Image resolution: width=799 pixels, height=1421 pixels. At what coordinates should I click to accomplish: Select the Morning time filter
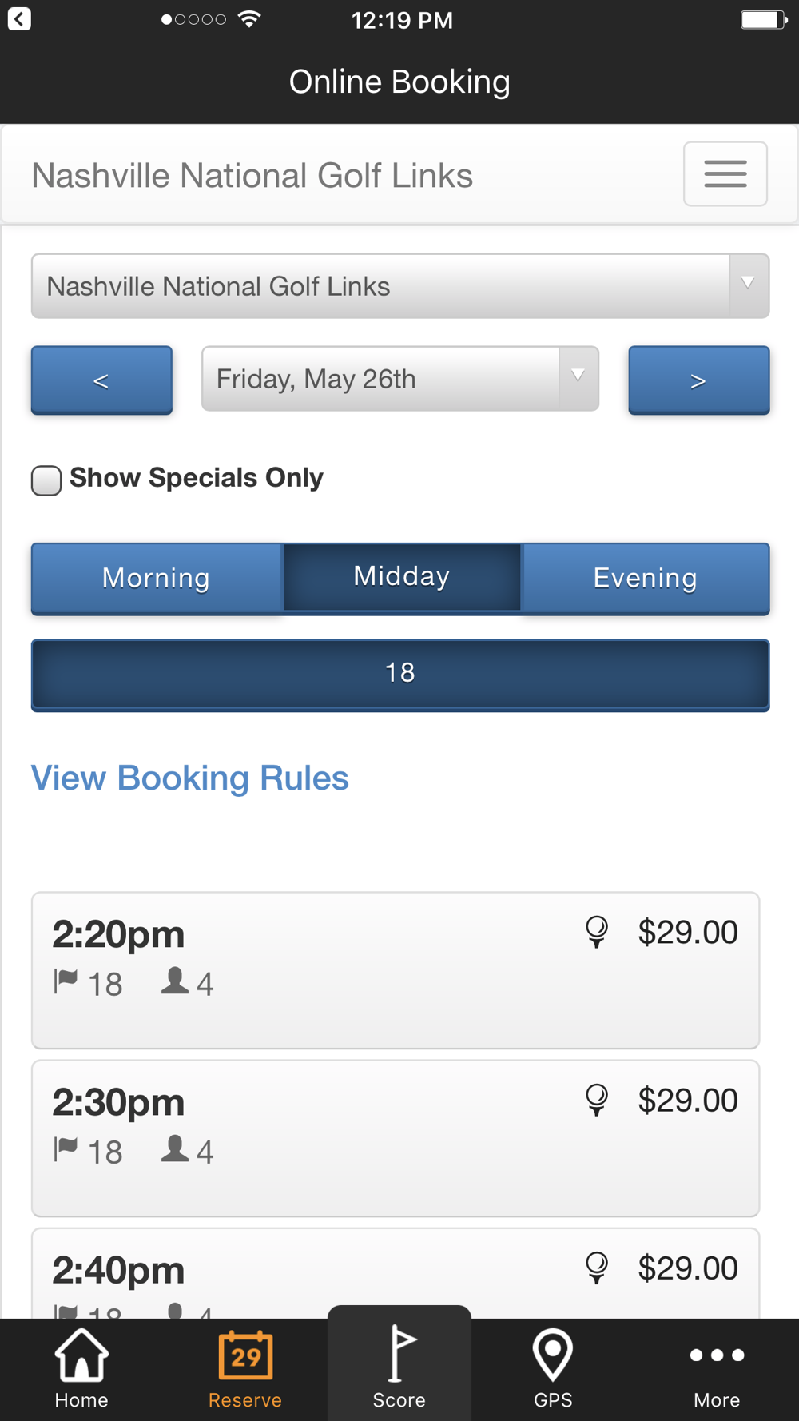click(157, 579)
